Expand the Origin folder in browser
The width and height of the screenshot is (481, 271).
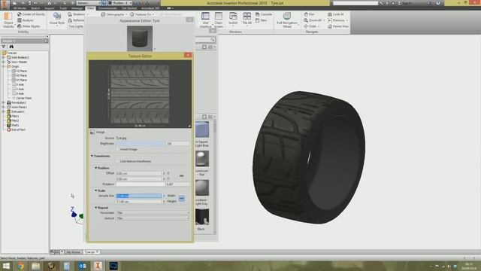(4, 66)
